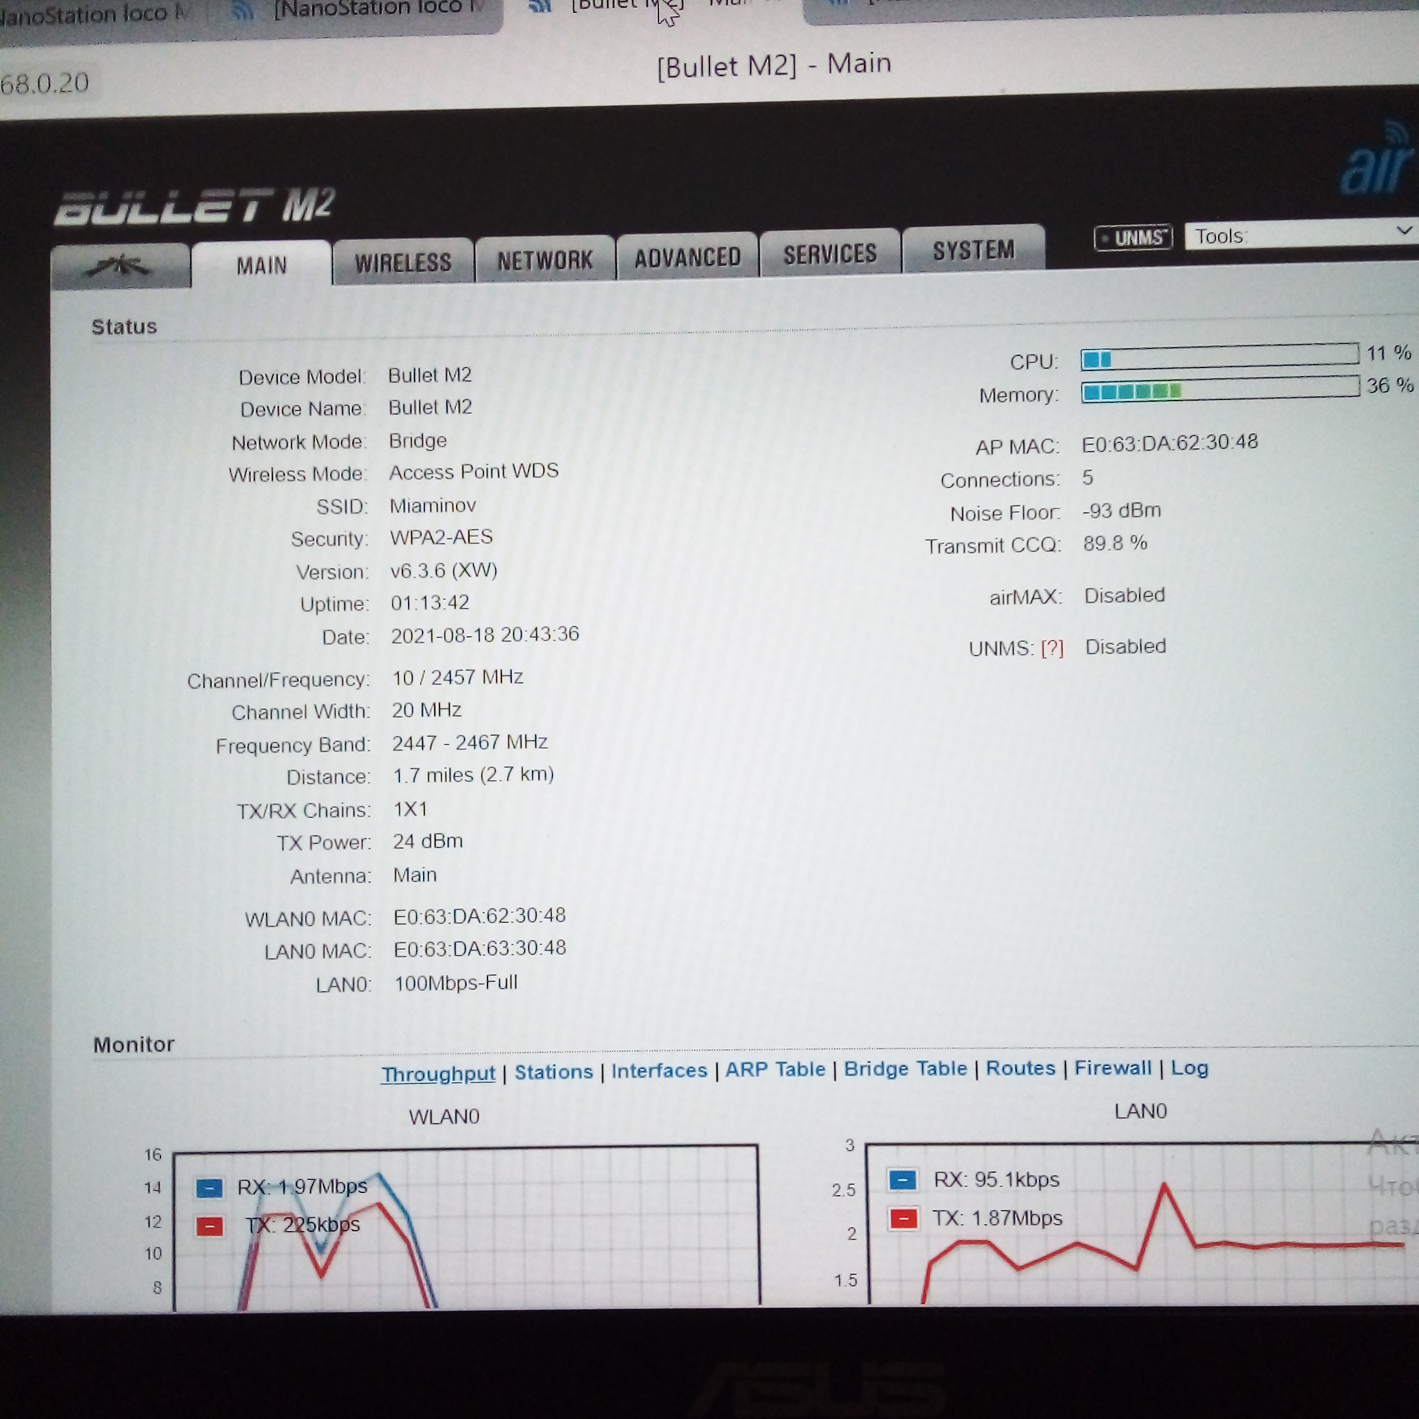This screenshot has height=1419, width=1419.
Task: Select Transmit CCQ 89.8 % value
Action: (1115, 544)
